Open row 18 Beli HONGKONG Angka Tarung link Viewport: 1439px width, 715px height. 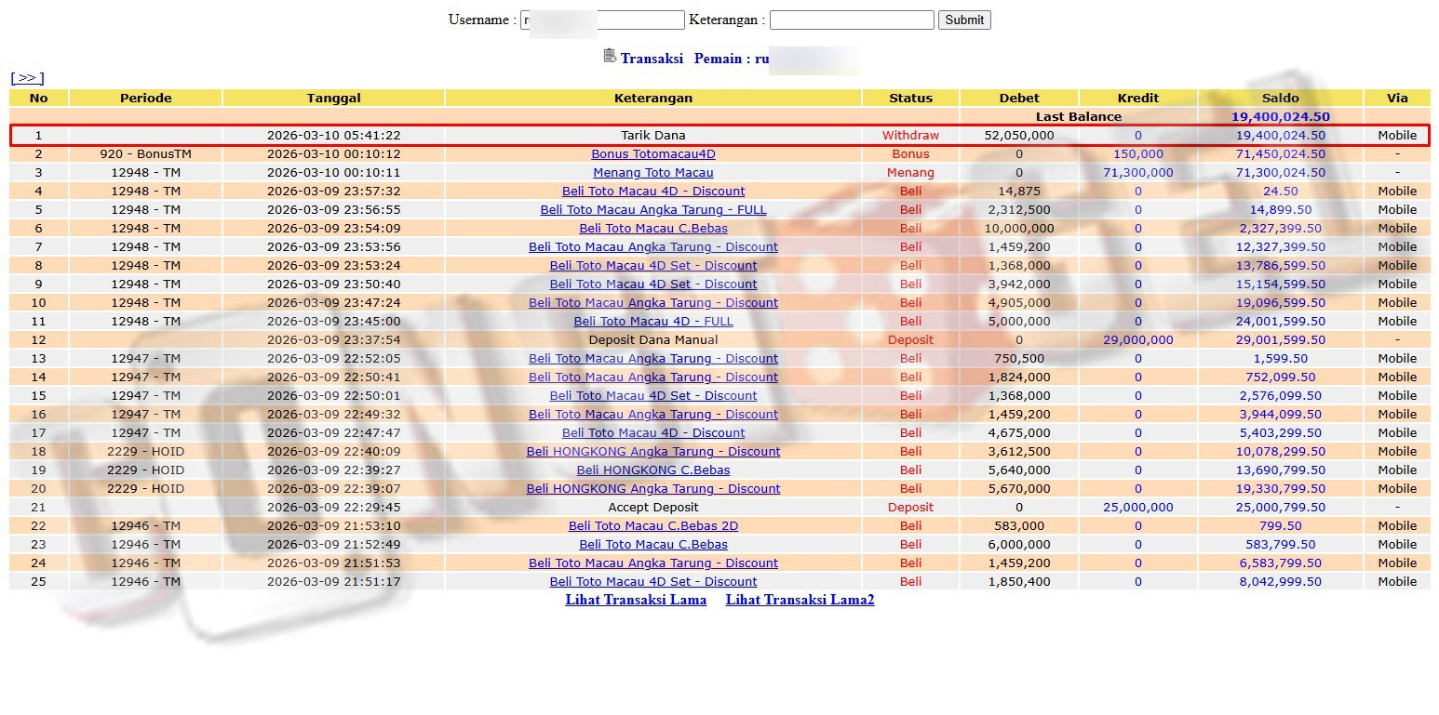click(x=652, y=452)
